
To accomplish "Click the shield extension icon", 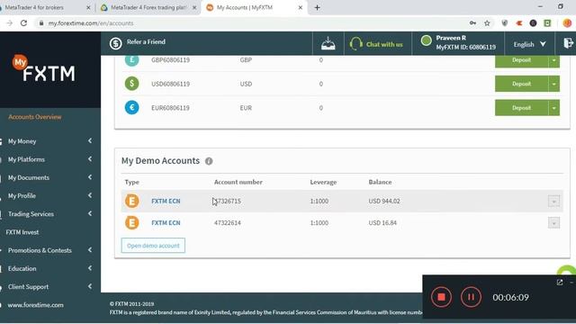I will pyautogui.click(x=505, y=23).
